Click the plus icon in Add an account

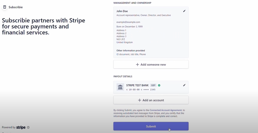point(139,100)
